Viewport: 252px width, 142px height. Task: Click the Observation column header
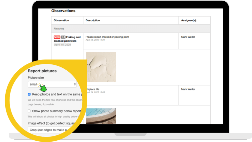pyautogui.click(x=61, y=20)
